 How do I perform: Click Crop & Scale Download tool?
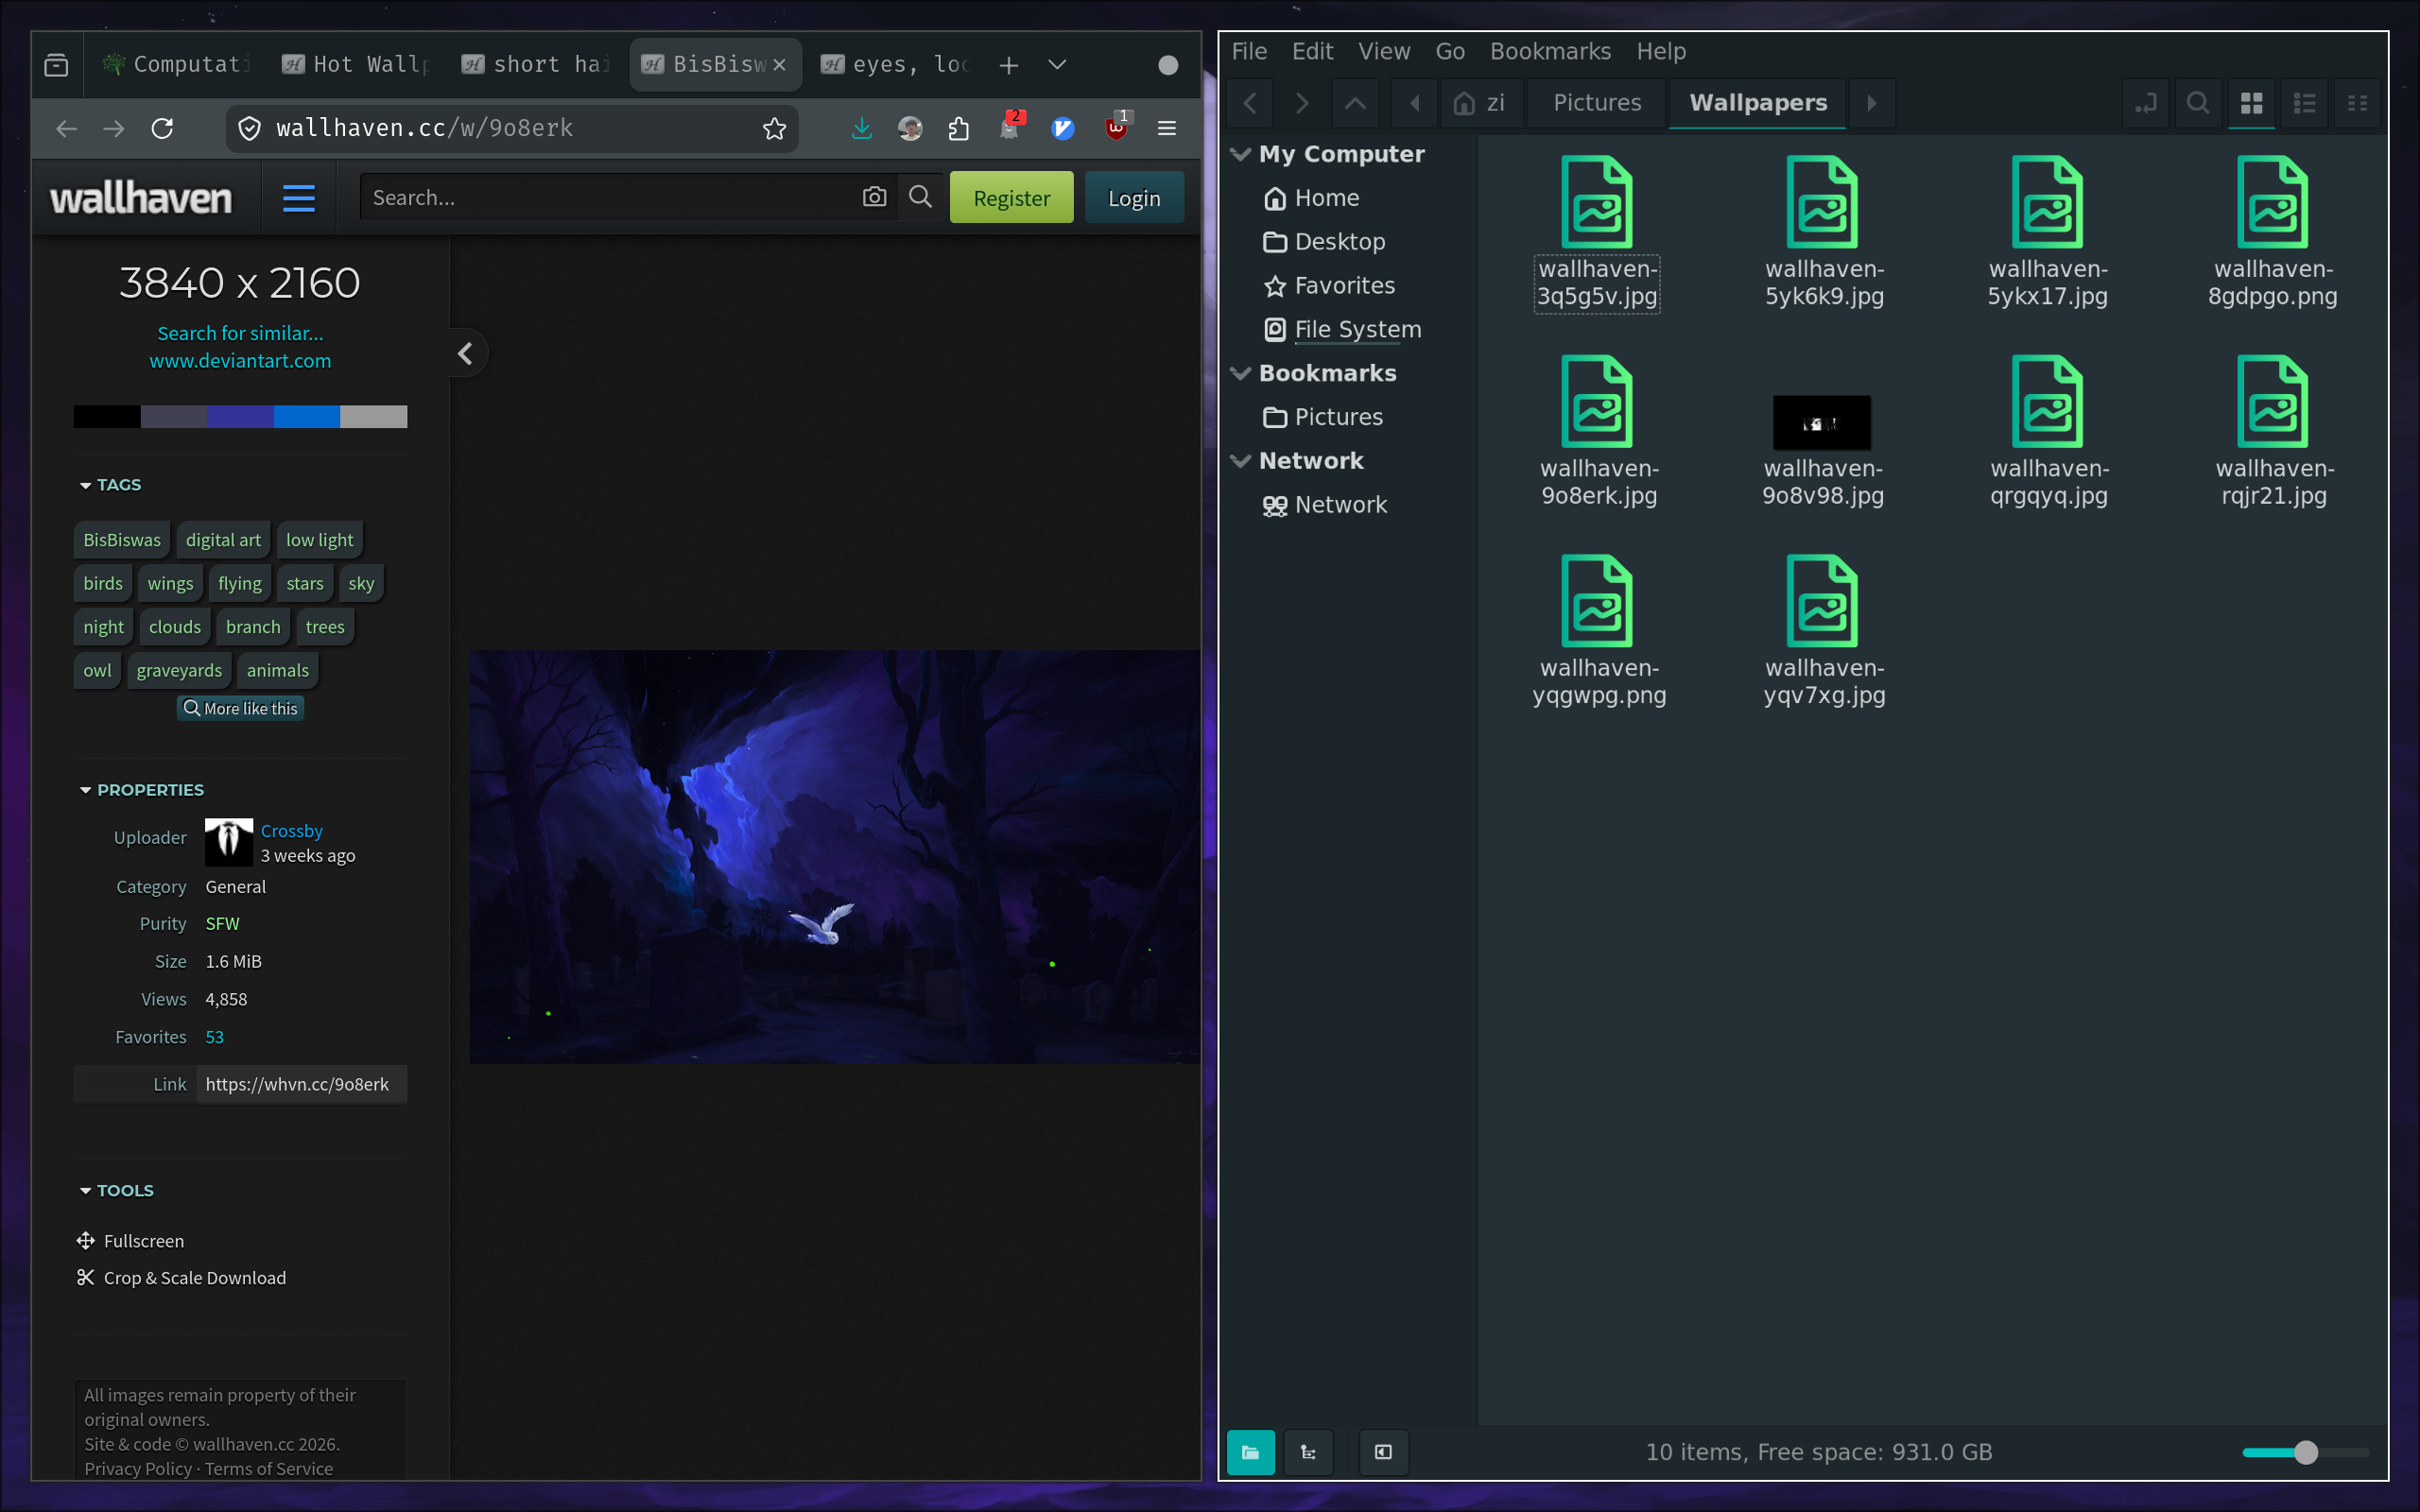(182, 1278)
